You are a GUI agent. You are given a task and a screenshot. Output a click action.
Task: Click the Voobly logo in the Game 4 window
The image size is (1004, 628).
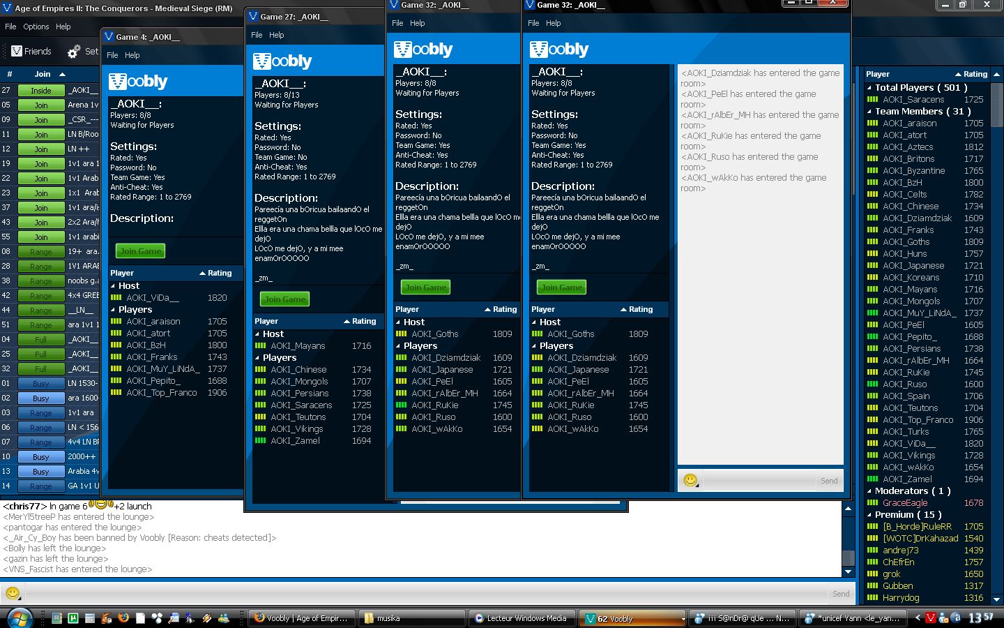[138, 82]
